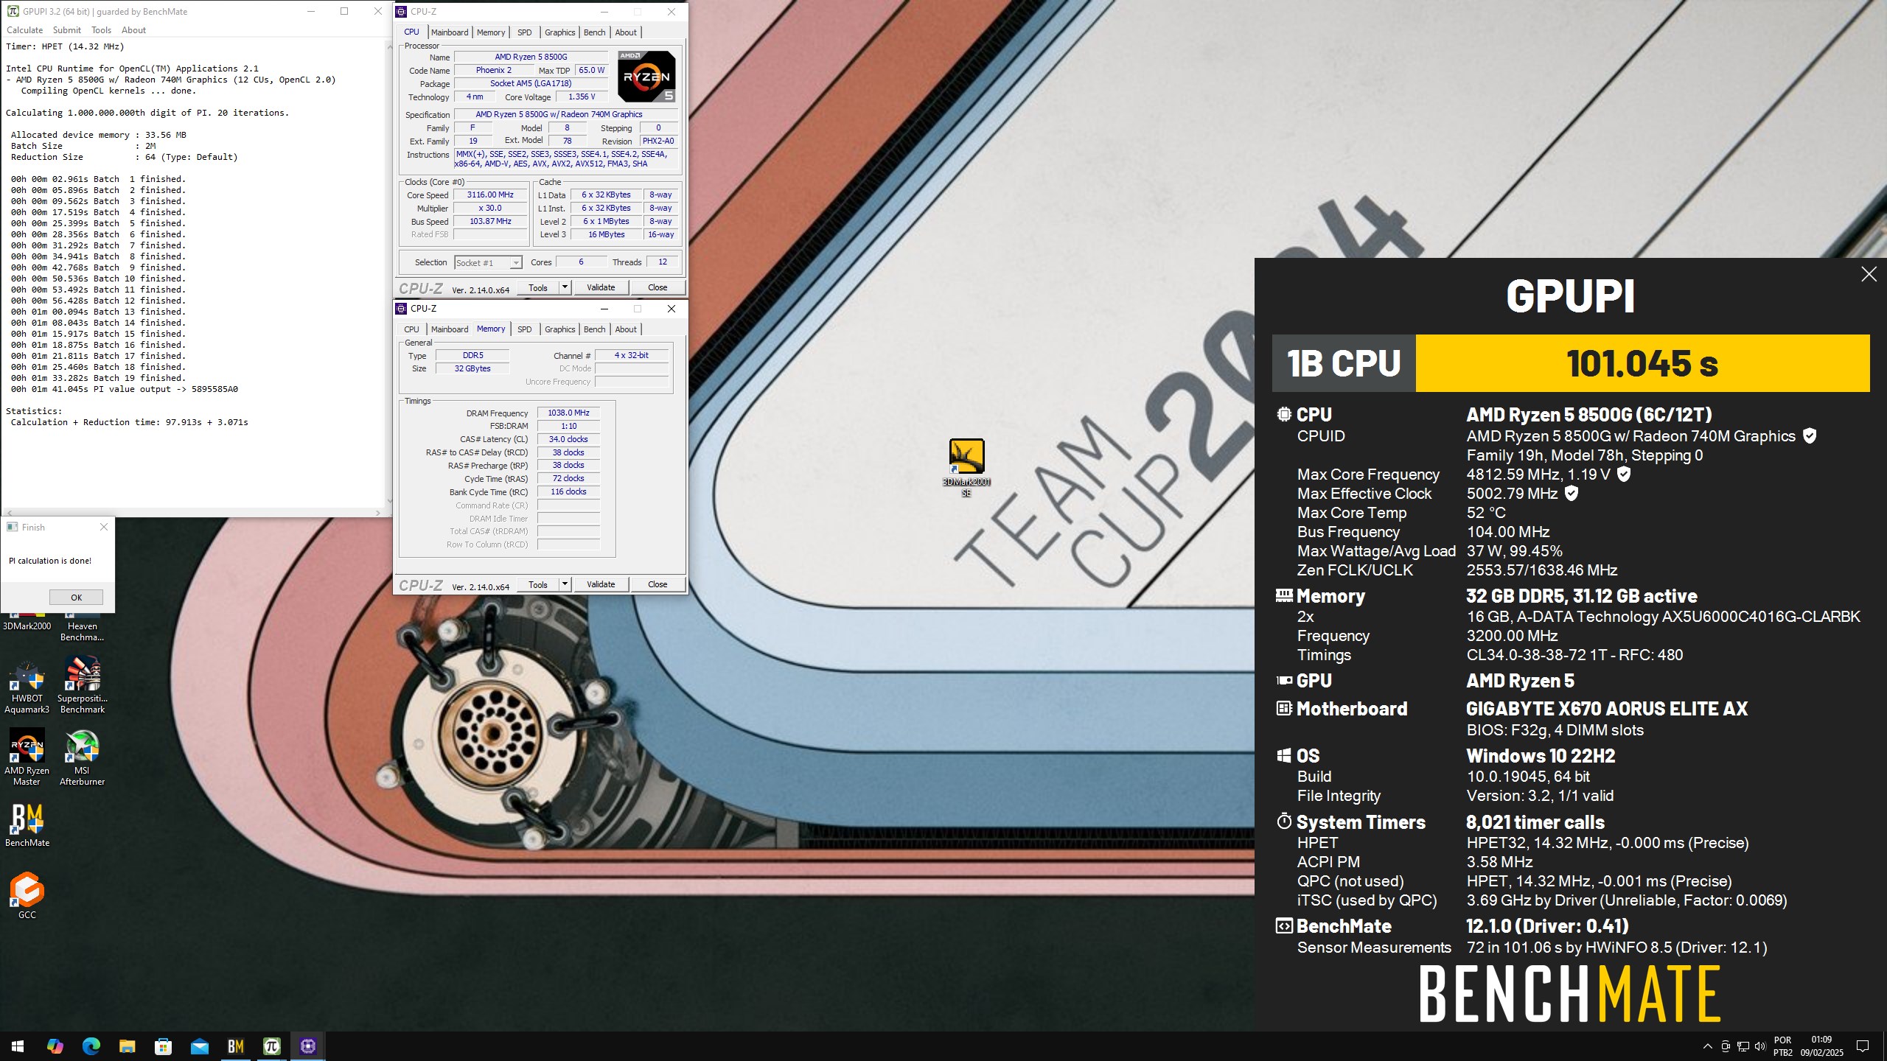This screenshot has height=1061, width=1887.
Task: Open AMD Ryzen Master desktop icon
Action: (27, 757)
